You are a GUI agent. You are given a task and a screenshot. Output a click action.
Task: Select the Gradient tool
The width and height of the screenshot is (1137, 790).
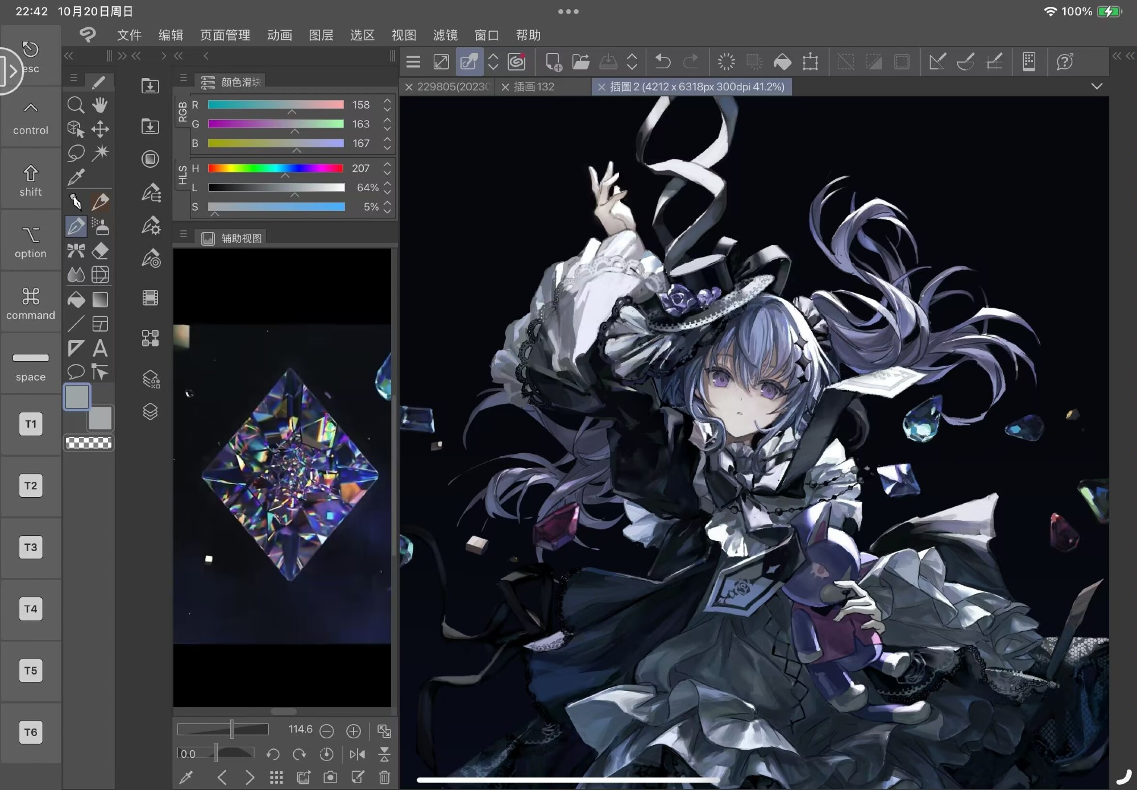[x=100, y=300]
